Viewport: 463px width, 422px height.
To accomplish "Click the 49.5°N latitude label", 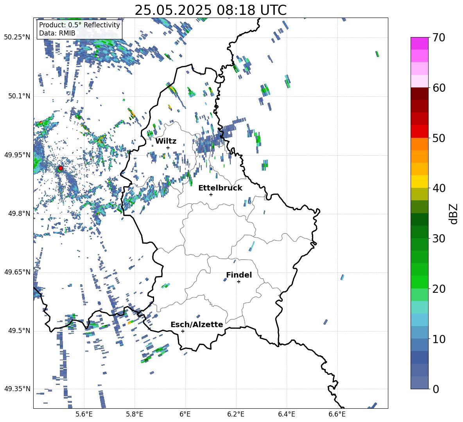I will [19, 331].
